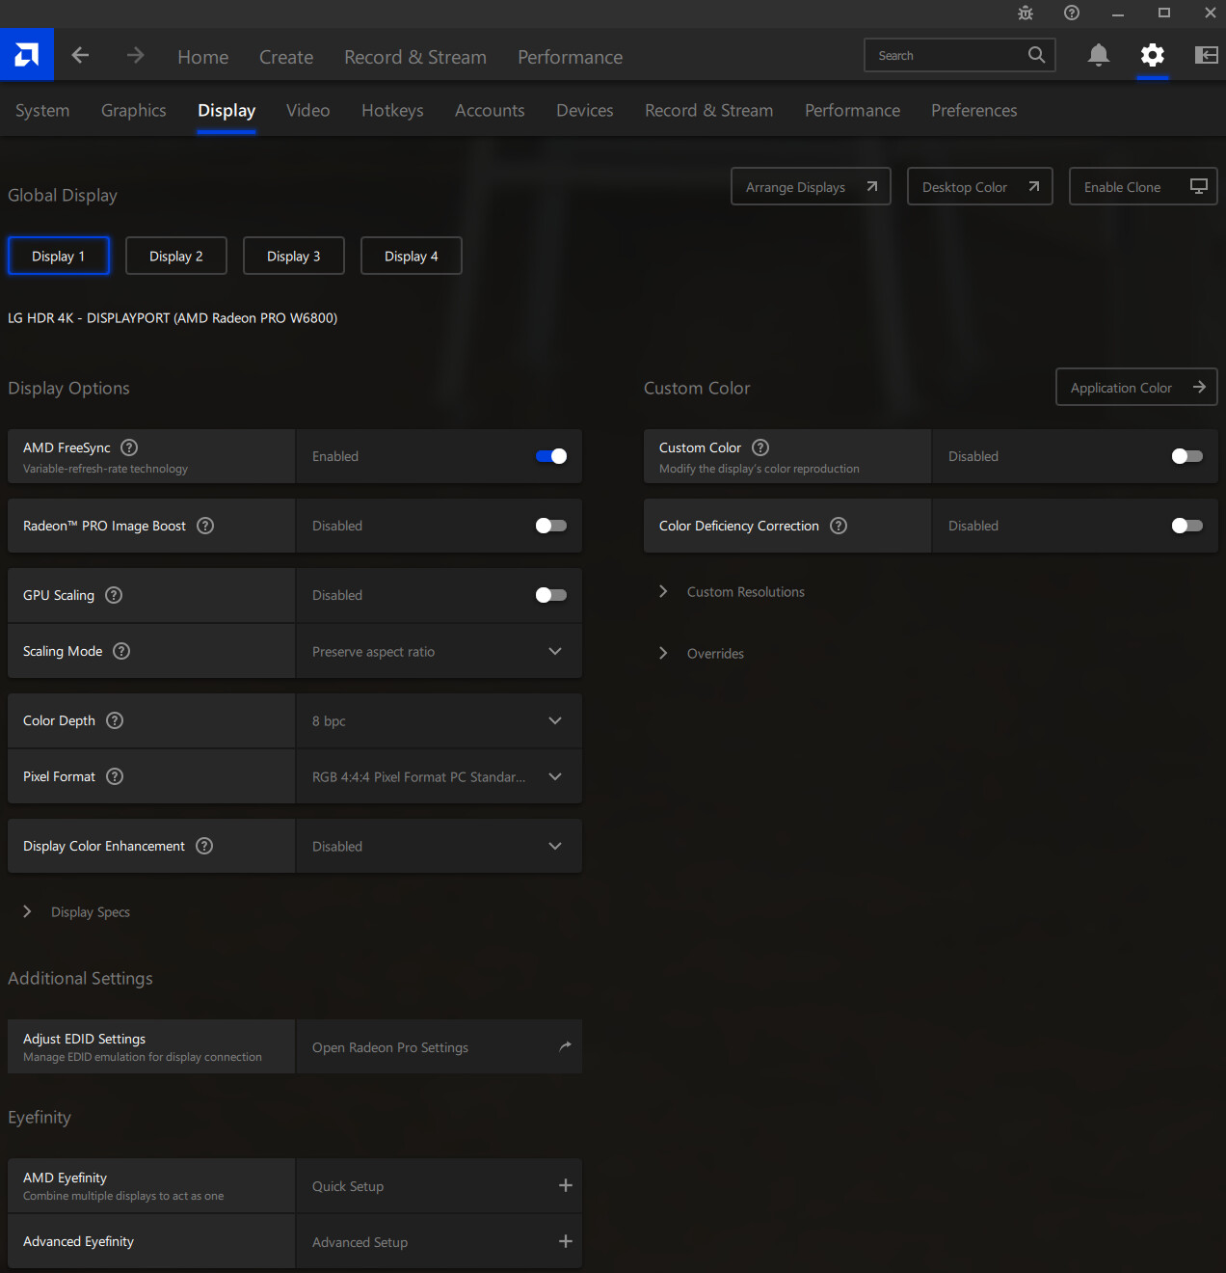Viewport: 1226px width, 1273px height.
Task: Show help for Color Deficiency Correction
Action: (839, 526)
